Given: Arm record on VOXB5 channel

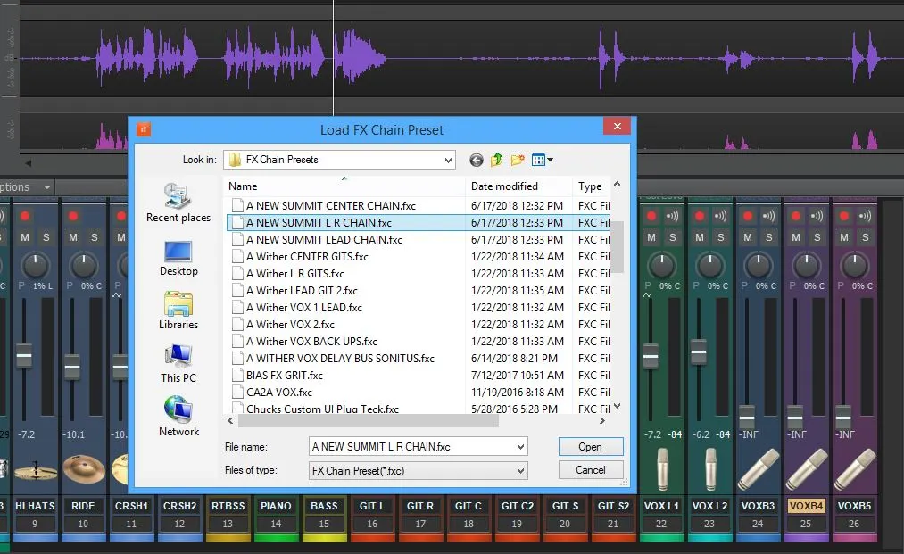Looking at the screenshot, I should (x=844, y=216).
